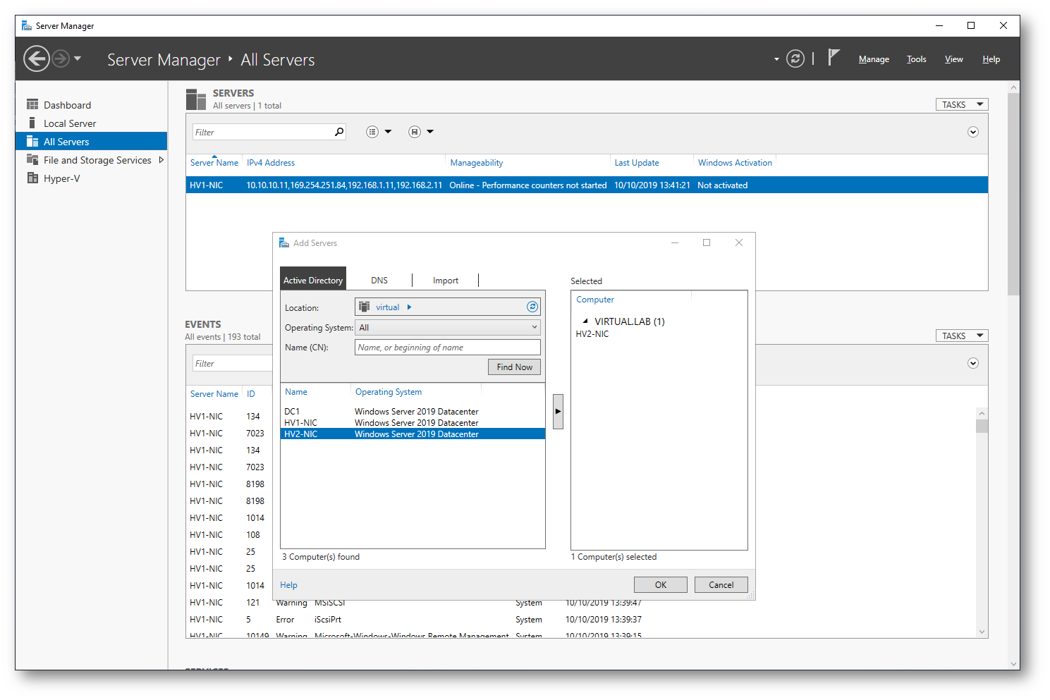Switch to the Import tab
Screen dimensions: 1050x700
pos(446,281)
